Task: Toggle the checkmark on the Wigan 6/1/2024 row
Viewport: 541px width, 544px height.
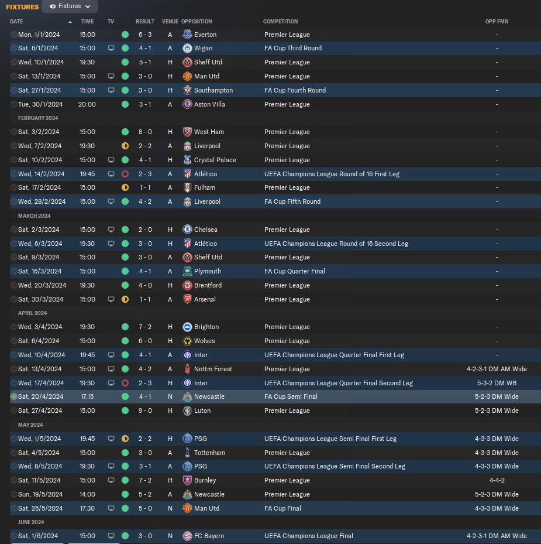Action: coord(14,48)
